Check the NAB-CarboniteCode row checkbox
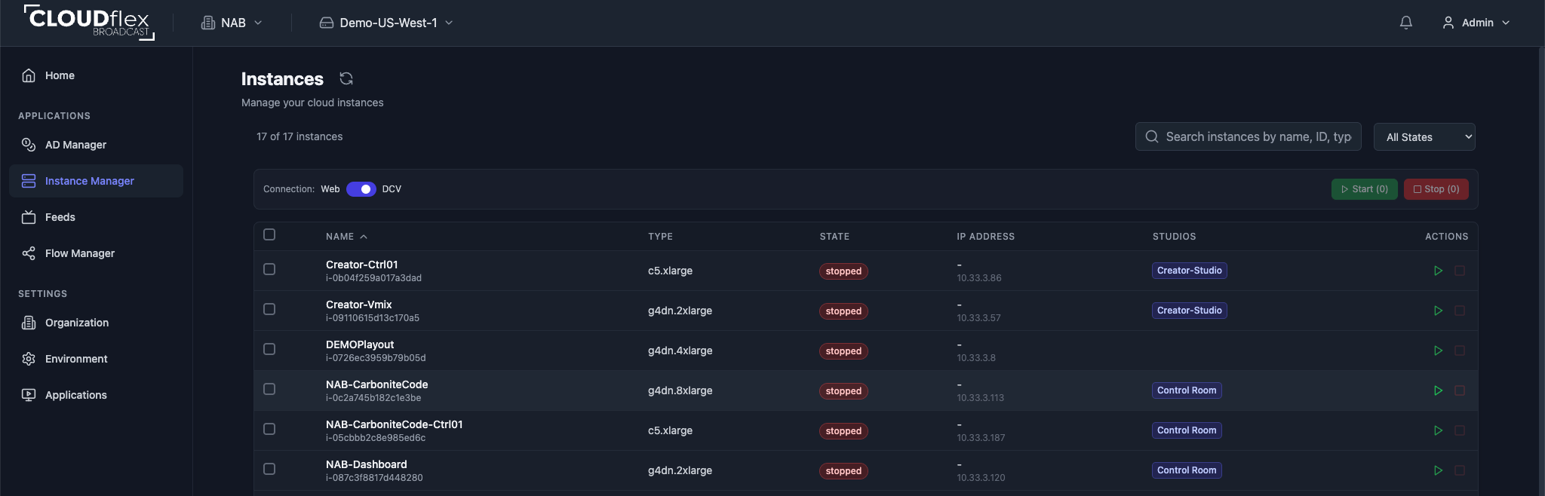The image size is (1545, 496). (269, 389)
